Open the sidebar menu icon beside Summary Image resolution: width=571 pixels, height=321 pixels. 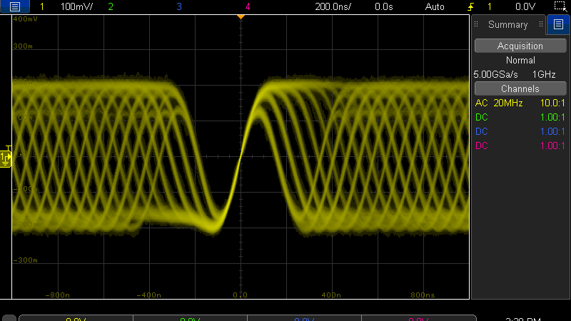tap(558, 24)
